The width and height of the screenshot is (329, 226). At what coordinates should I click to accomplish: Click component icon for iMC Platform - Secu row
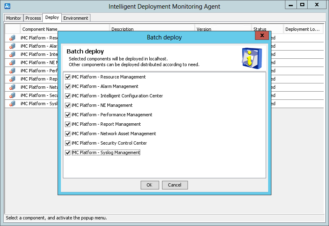pyautogui.click(x=12, y=95)
